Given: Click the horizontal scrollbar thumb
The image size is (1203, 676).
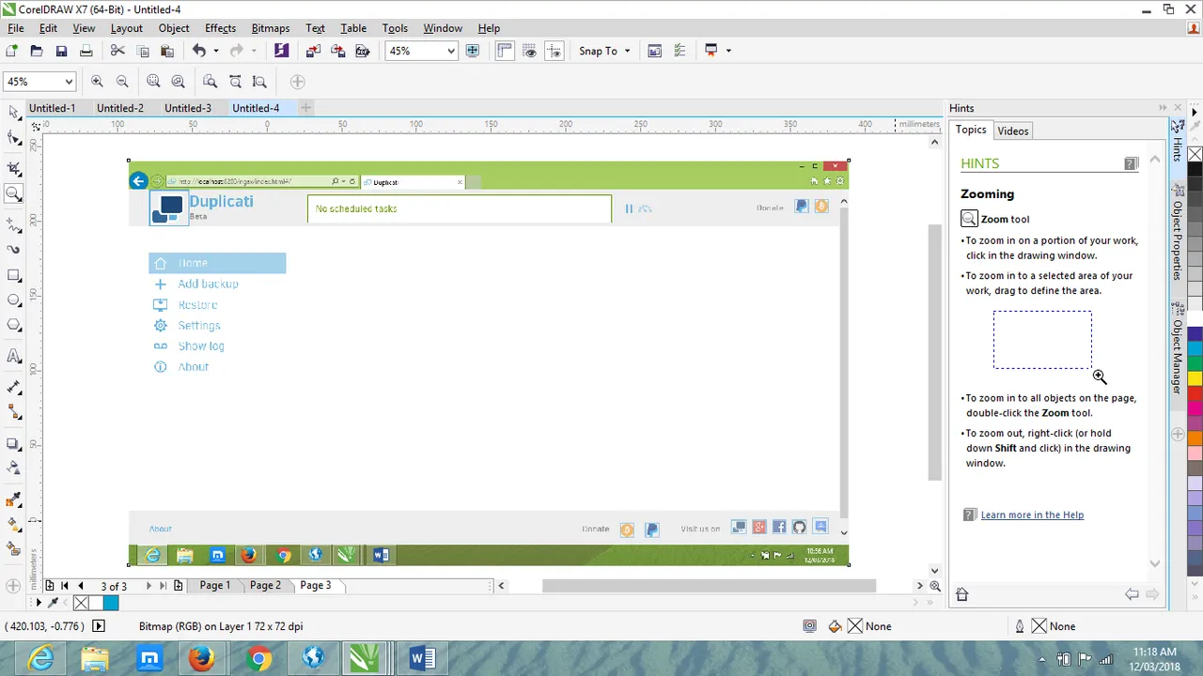Looking at the screenshot, I should (x=709, y=586).
